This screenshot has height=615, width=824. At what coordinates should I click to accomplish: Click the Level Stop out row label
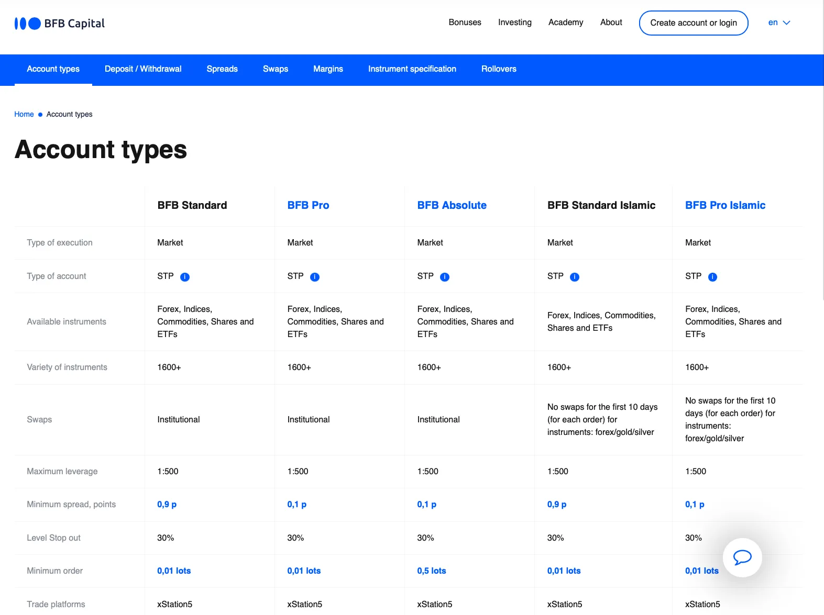[53, 538]
